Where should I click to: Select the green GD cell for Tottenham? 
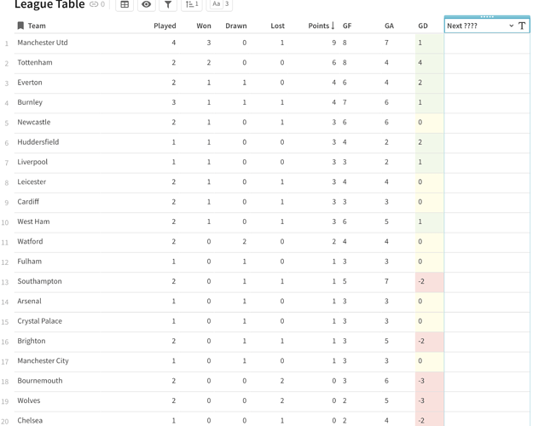click(x=429, y=62)
